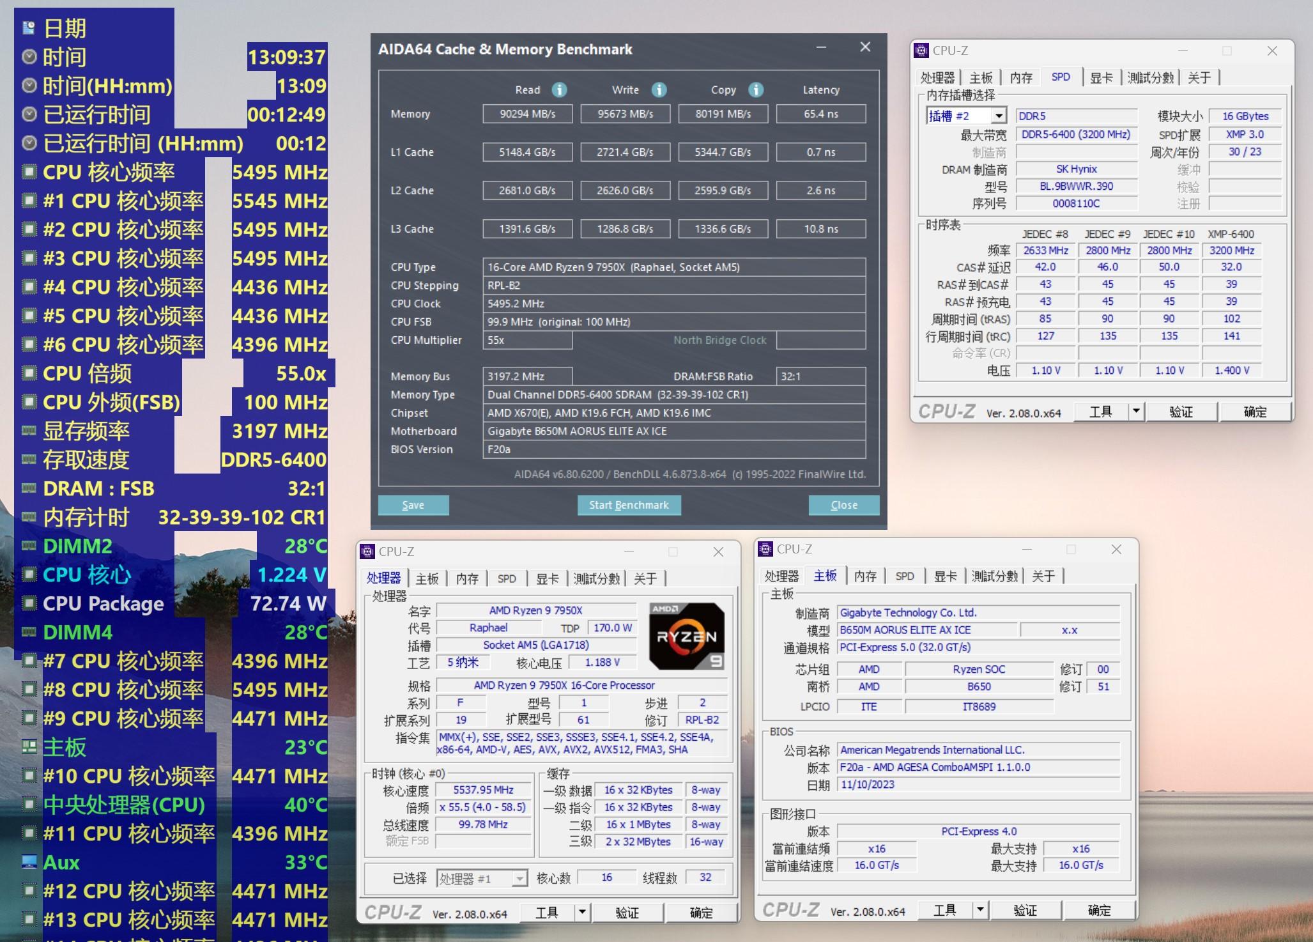Viewport: 1313px width, 942px height.
Task: Click the date icon in sensor panel
Action: coord(29,28)
